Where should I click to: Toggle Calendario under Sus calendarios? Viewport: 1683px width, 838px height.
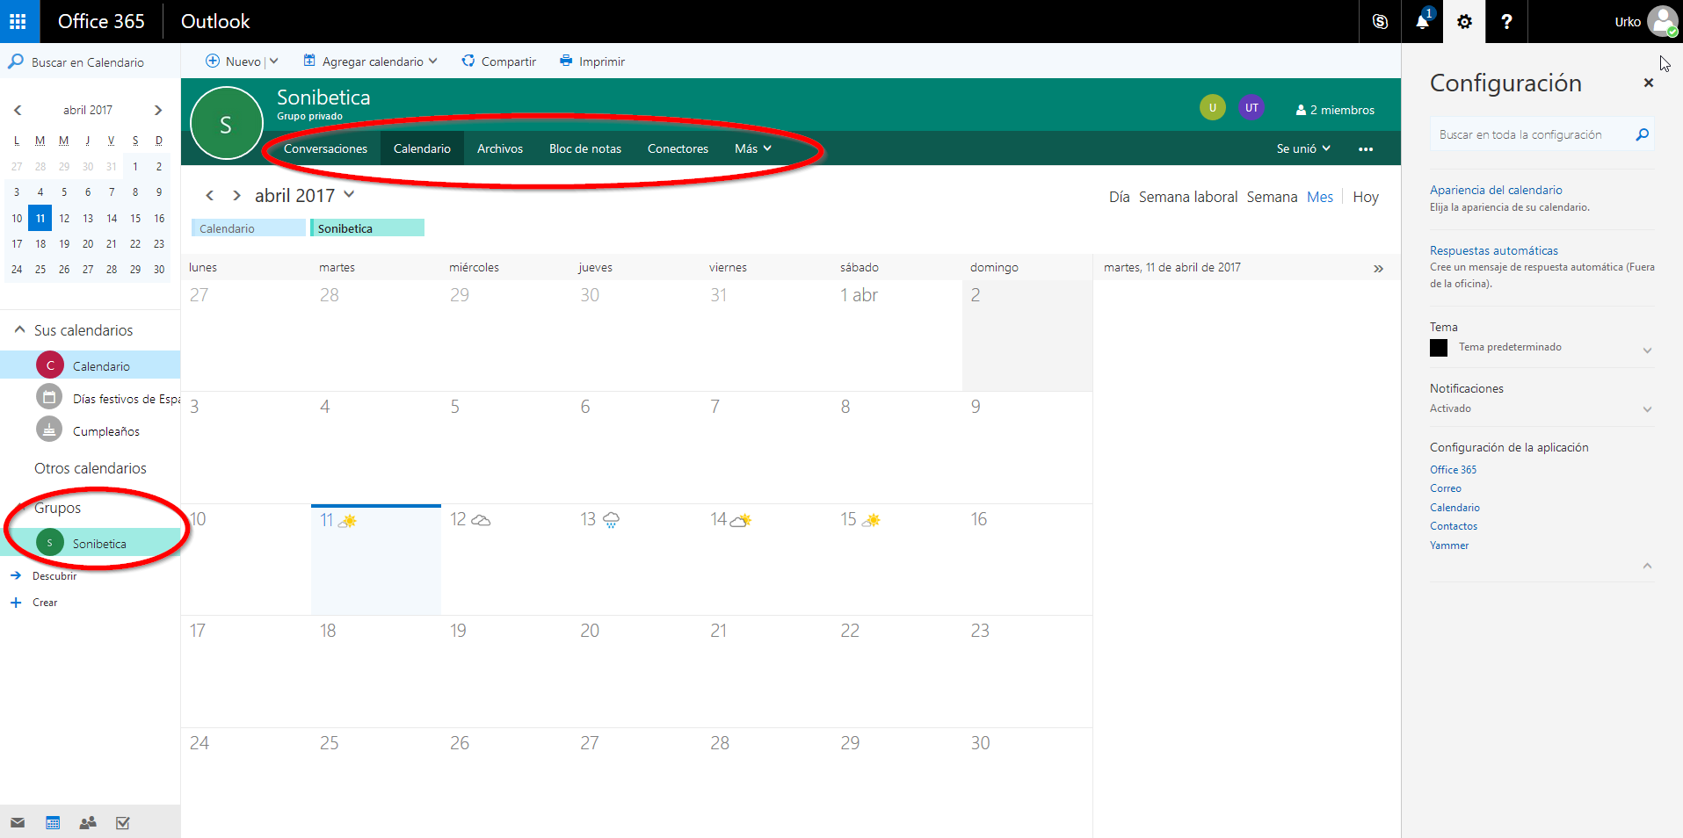(x=90, y=365)
